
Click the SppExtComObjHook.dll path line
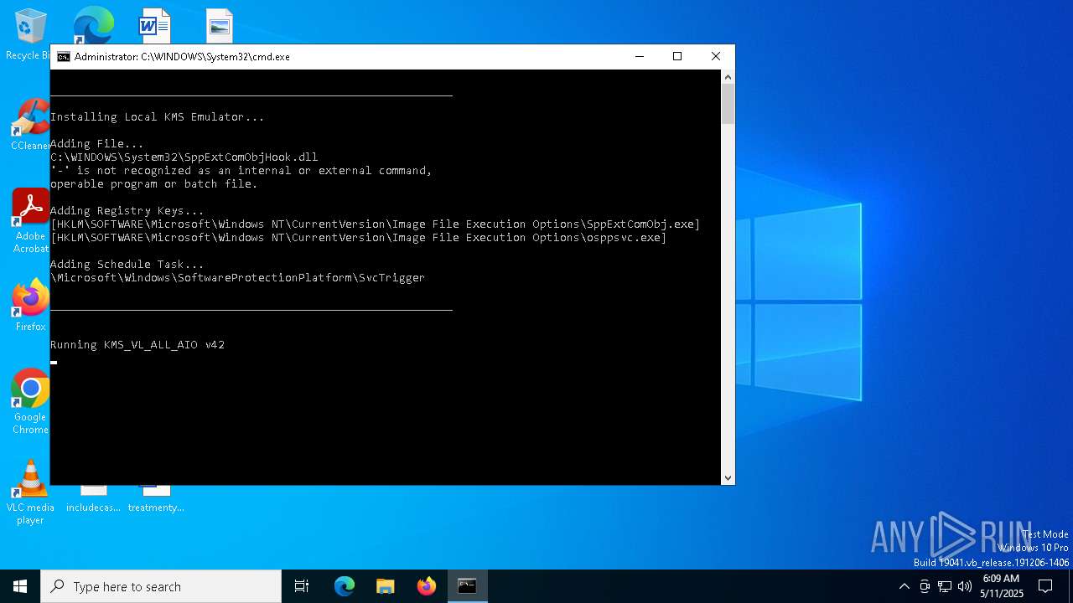(x=184, y=157)
